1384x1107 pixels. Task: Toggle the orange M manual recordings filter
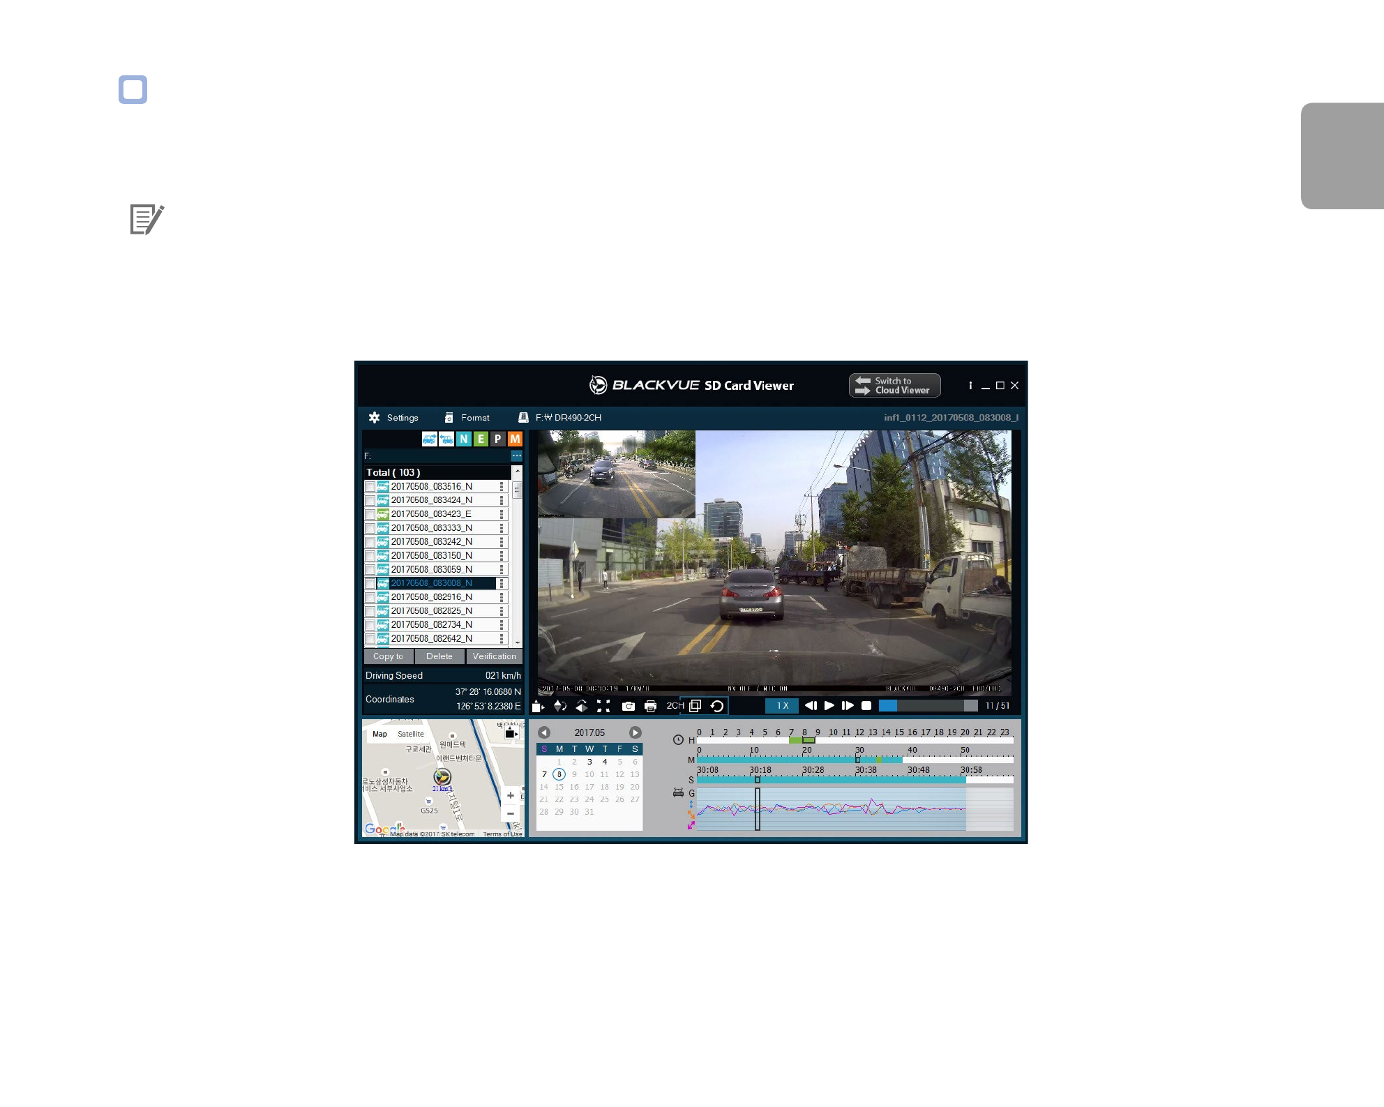pos(515,439)
